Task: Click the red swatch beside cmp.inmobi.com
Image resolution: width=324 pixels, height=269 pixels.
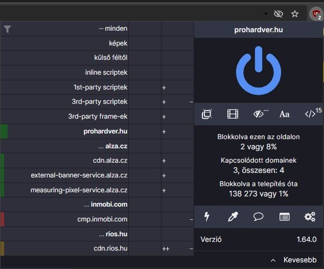Action: pos(2,219)
